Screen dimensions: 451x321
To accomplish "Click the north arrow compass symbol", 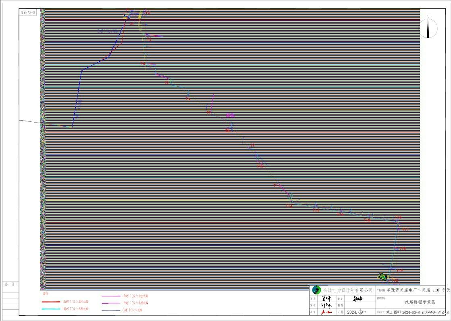I will tap(428, 27).
